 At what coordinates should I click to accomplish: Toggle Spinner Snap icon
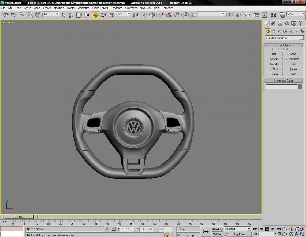pyautogui.click(x=184, y=15)
